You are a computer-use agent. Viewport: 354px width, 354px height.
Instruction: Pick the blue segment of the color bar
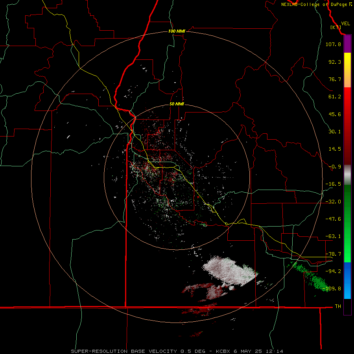tap(347, 280)
